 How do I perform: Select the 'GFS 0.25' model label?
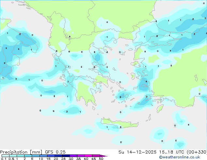click(55, 152)
